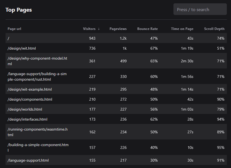The image size is (231, 168).
Task: Sort by Page url column header
Action: (14, 29)
